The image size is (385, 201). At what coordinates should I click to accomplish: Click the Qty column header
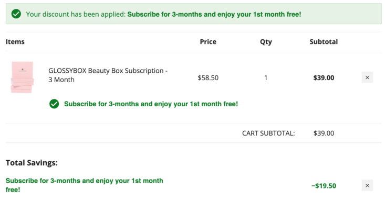click(x=266, y=42)
